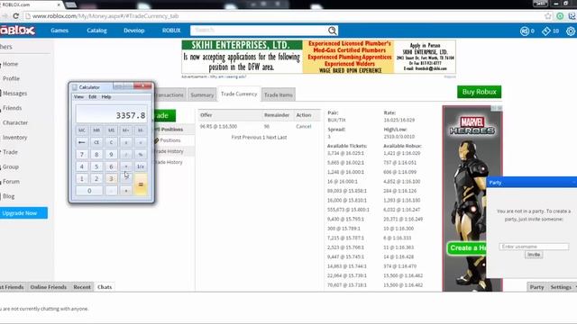
Task: Switch to the Trade Currency tab
Action: (x=239, y=94)
